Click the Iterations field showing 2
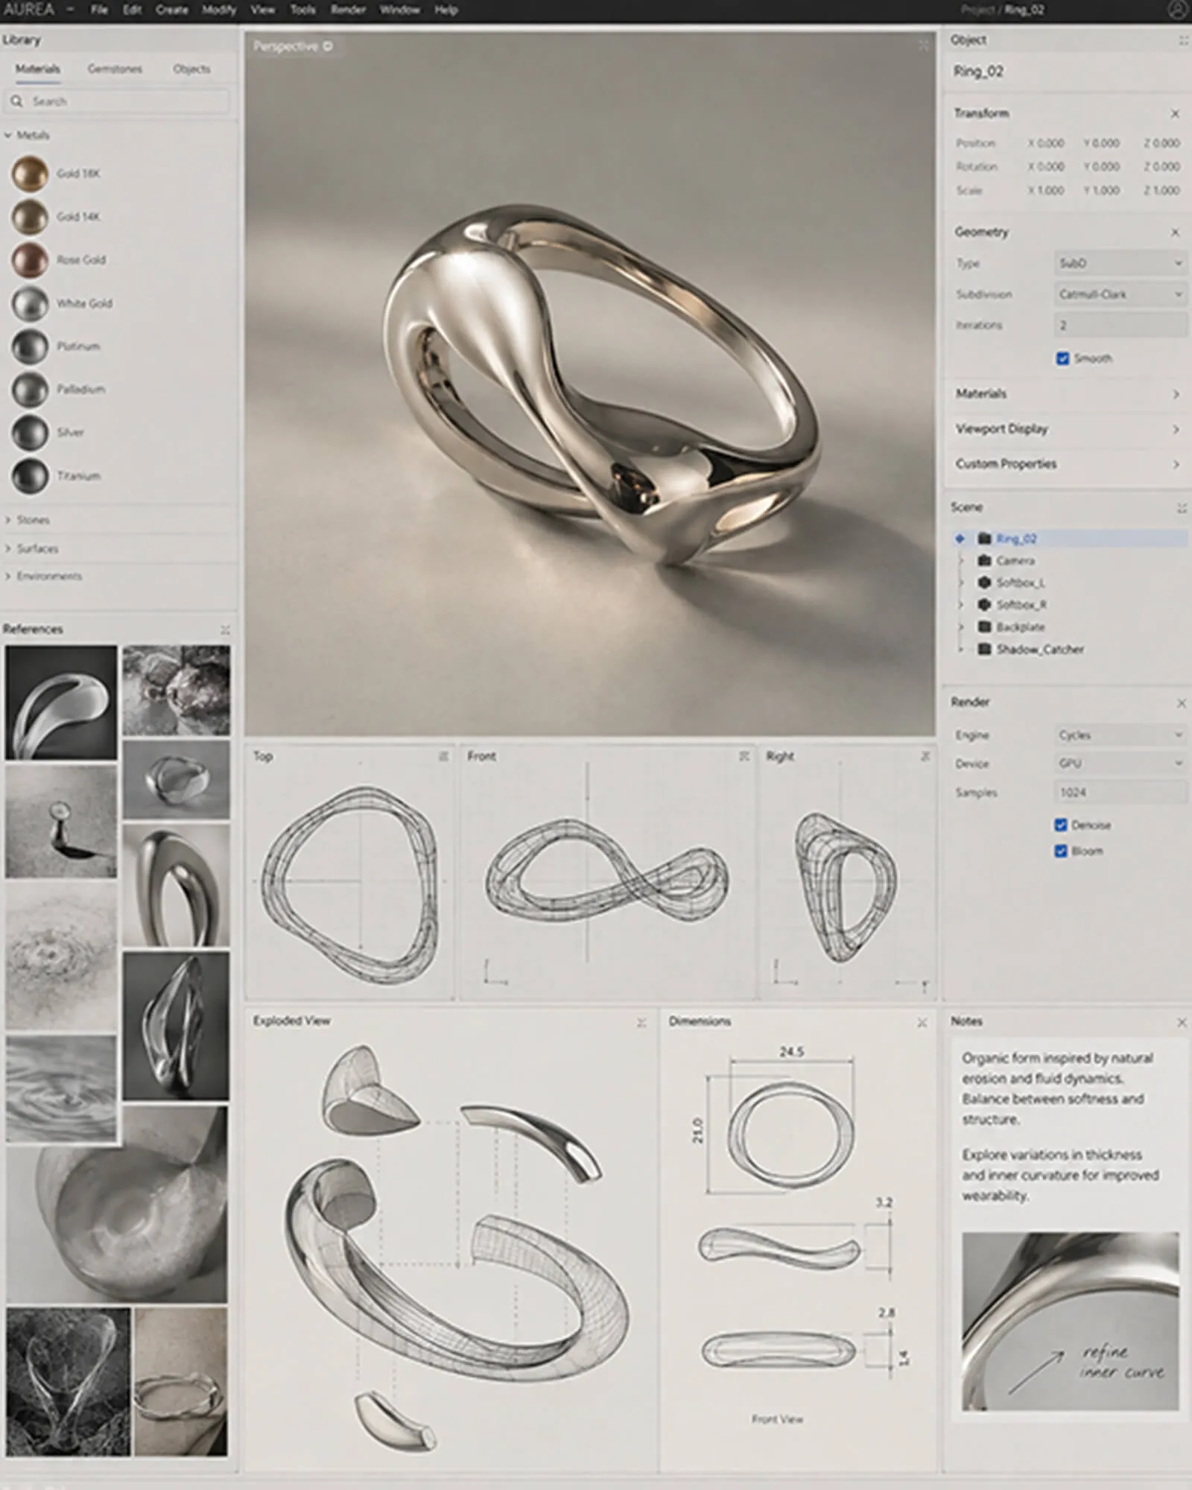Screen dimensions: 1192x1490 click(1120, 325)
